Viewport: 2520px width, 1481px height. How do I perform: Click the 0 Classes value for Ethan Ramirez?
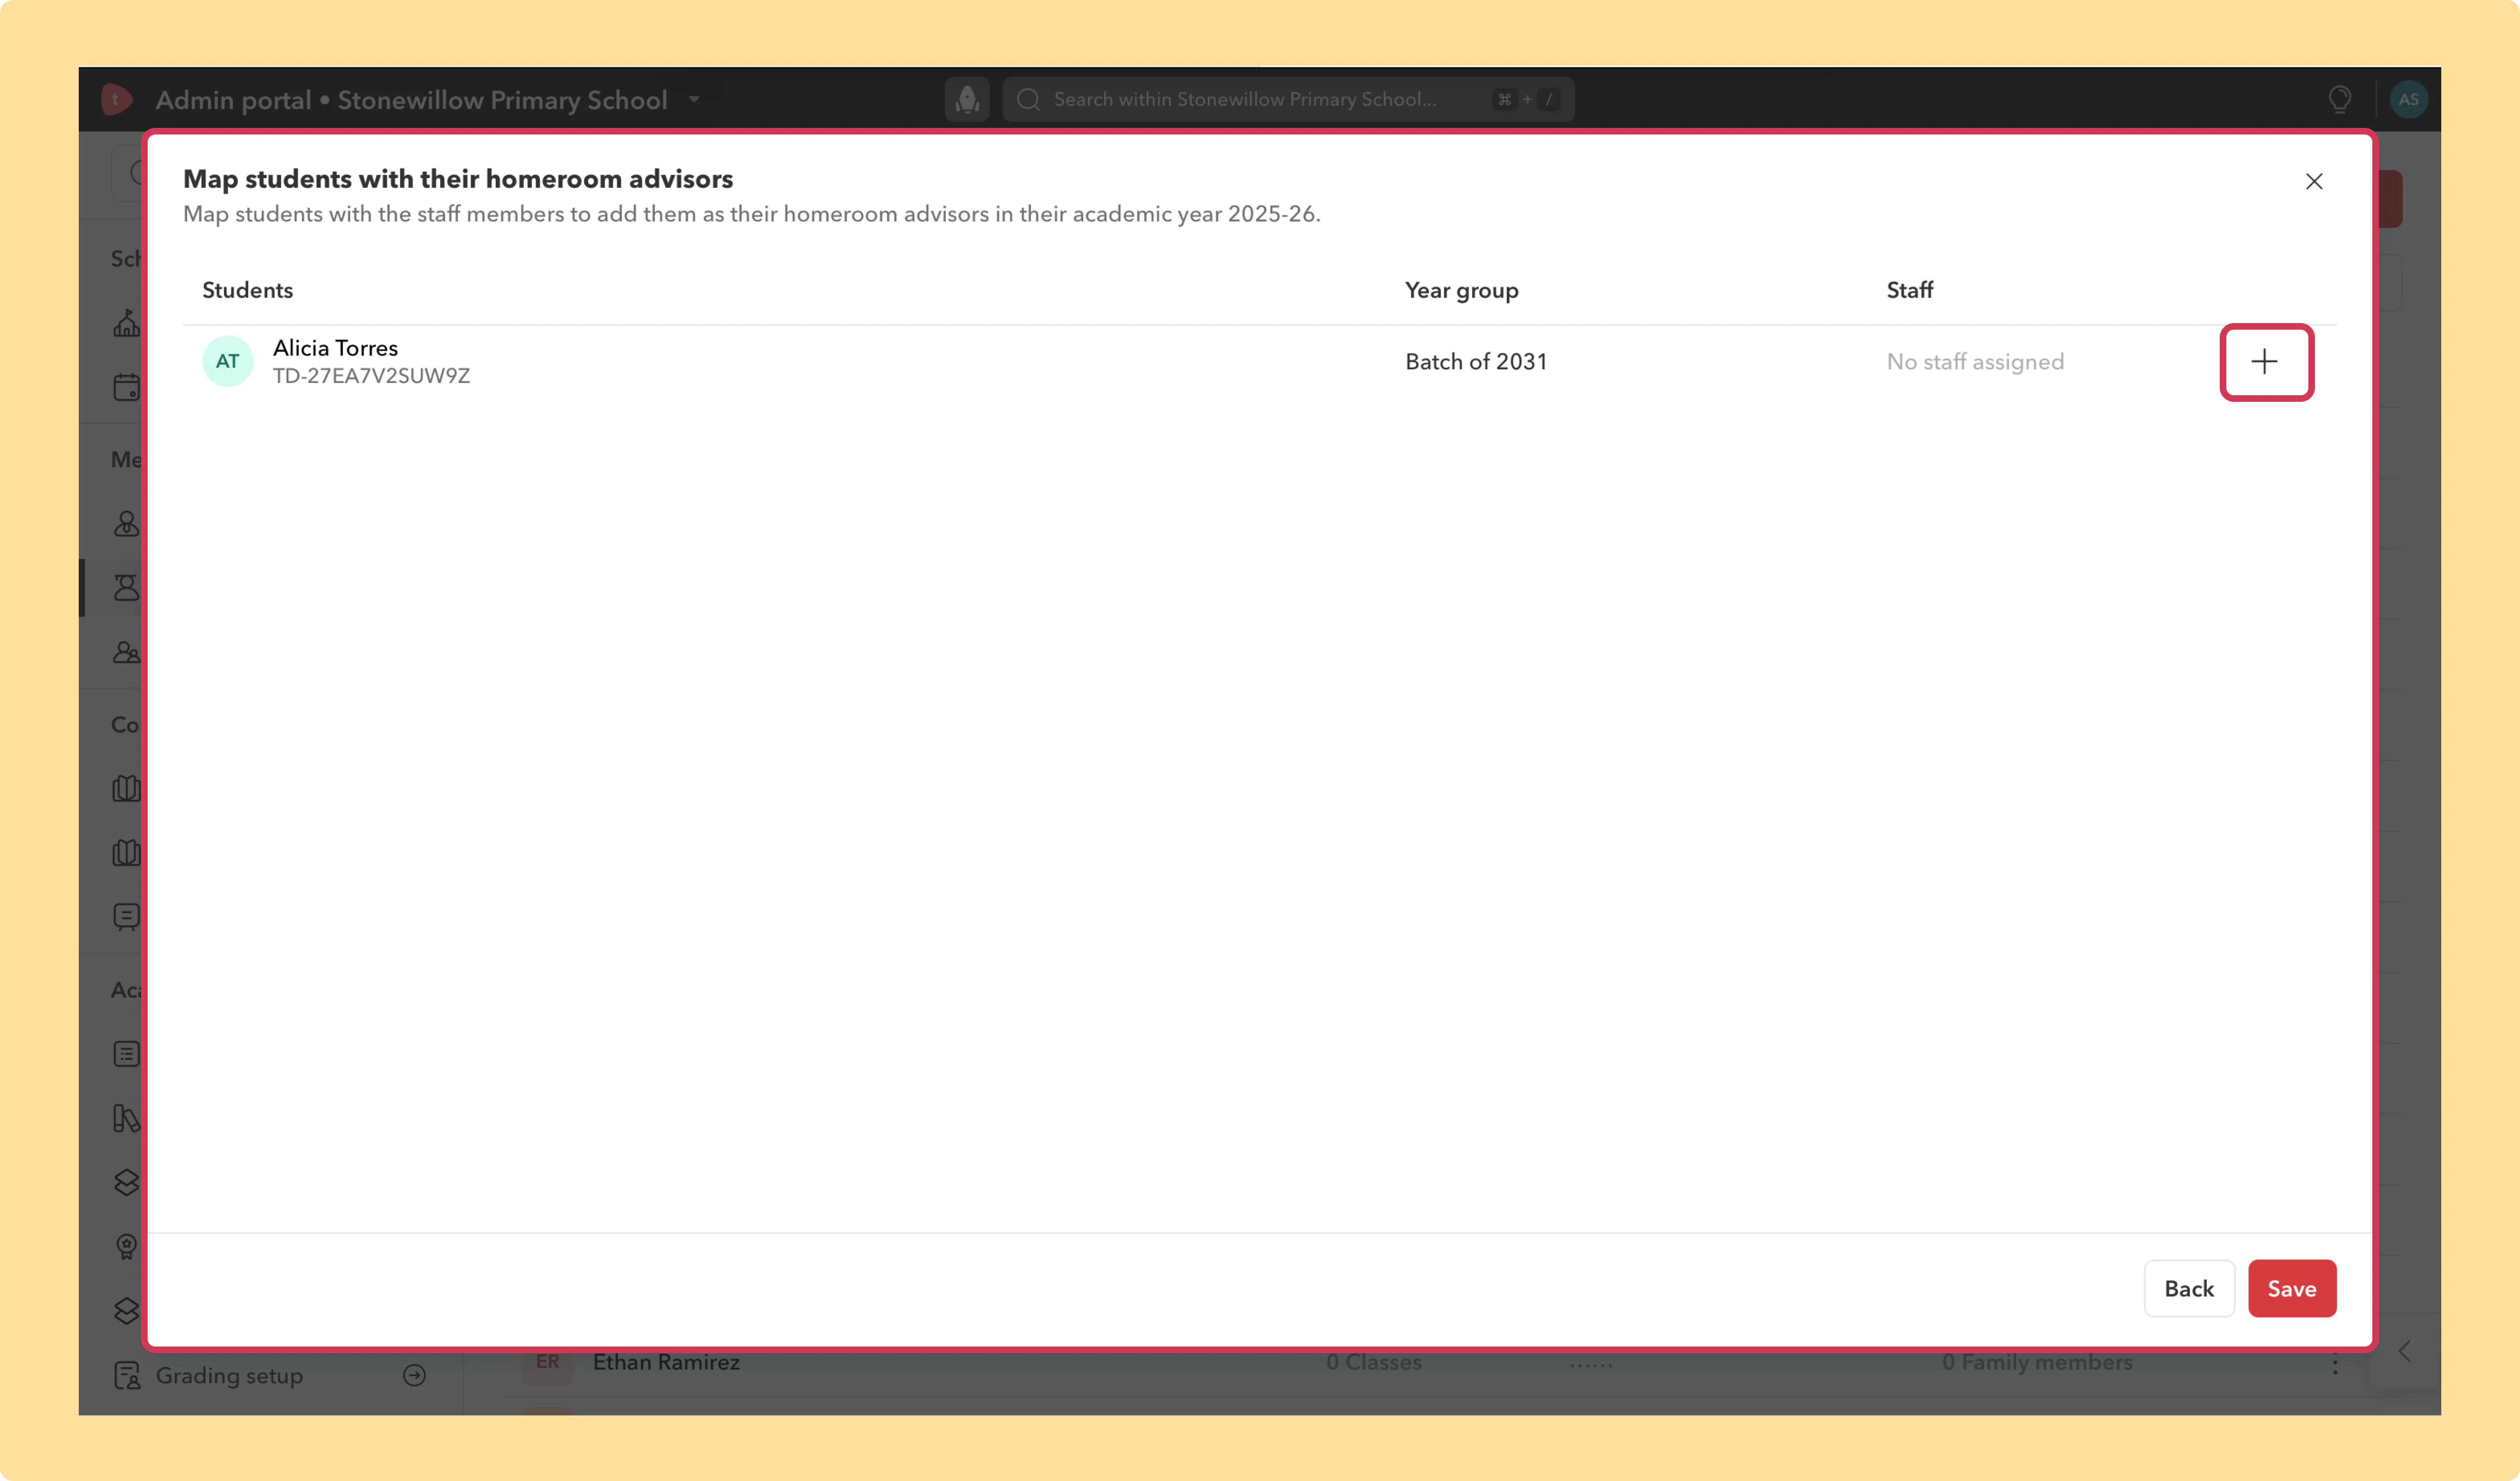1373,1362
